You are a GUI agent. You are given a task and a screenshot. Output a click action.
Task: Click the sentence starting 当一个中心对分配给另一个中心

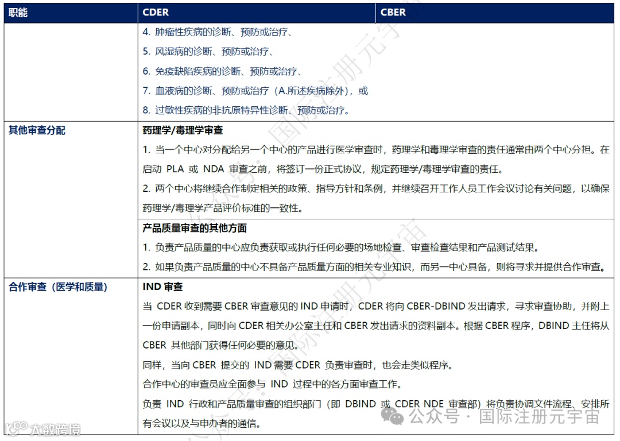coord(376,150)
